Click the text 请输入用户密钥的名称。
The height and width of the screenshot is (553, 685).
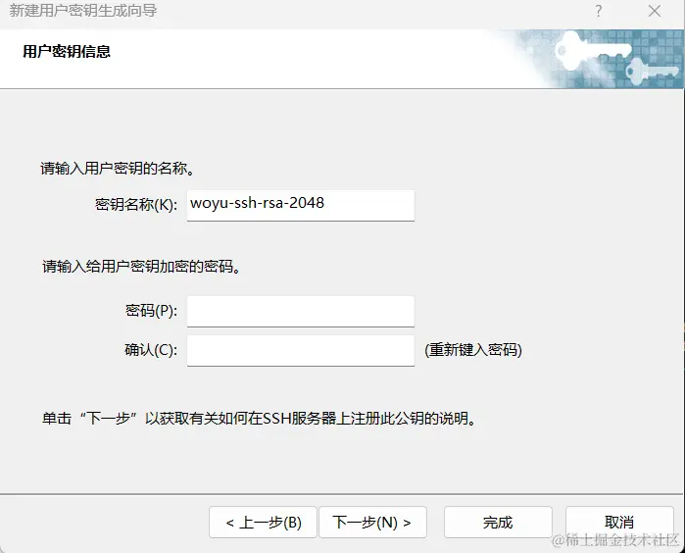[118, 168]
